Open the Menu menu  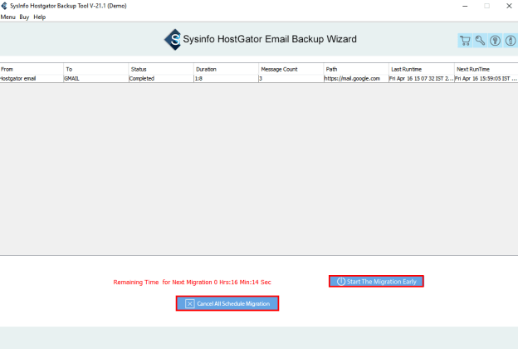8,17
